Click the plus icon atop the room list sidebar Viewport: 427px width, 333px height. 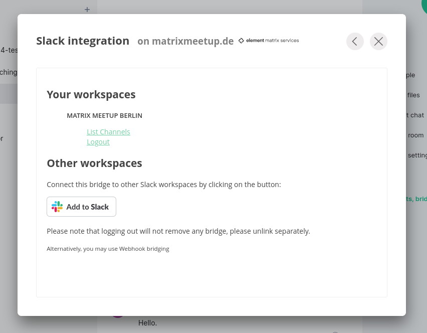[87, 9]
